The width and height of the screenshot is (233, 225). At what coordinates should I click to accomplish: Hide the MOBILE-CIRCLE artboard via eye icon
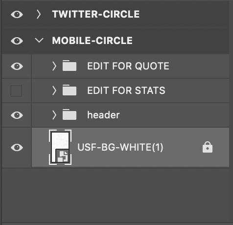click(17, 41)
